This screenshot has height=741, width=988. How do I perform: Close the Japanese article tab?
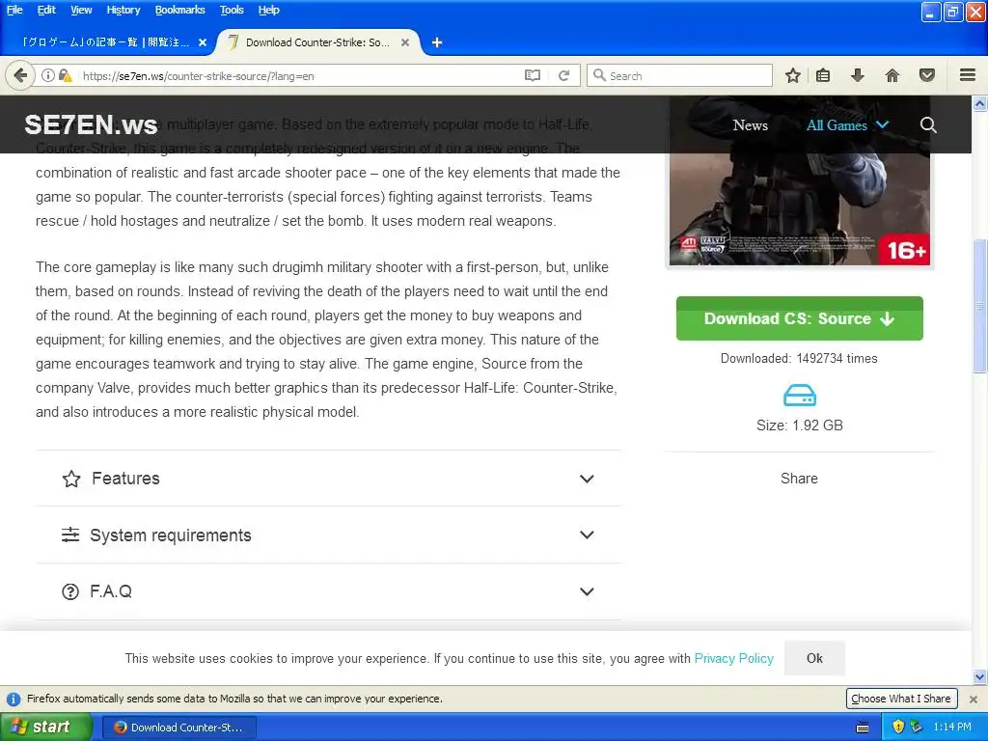pyautogui.click(x=203, y=42)
